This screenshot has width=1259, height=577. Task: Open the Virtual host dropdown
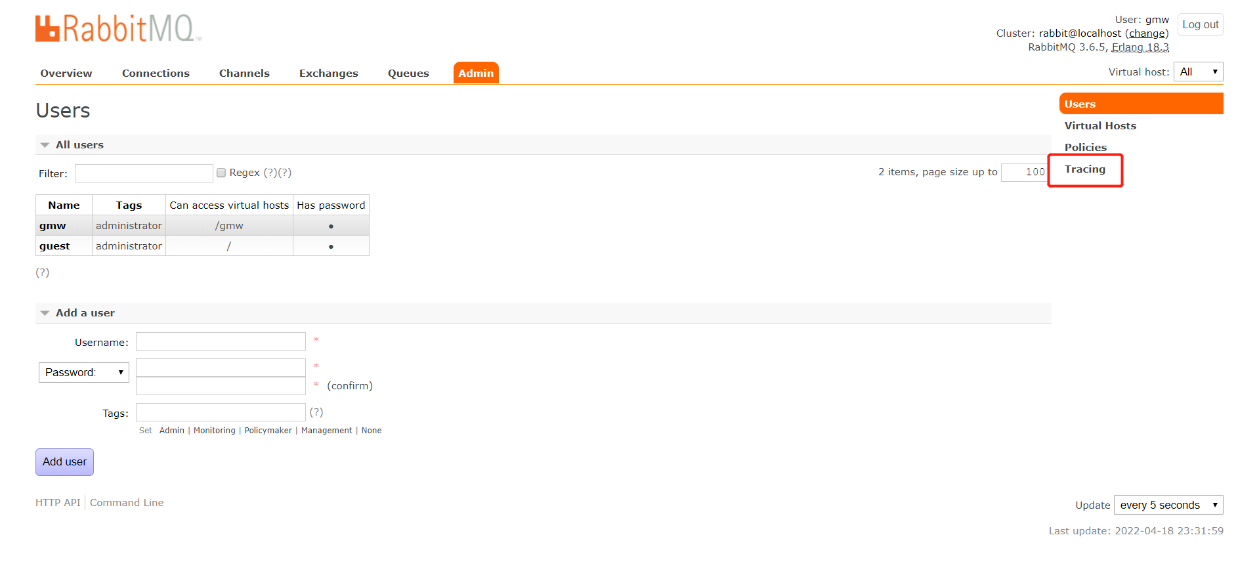[1198, 72]
